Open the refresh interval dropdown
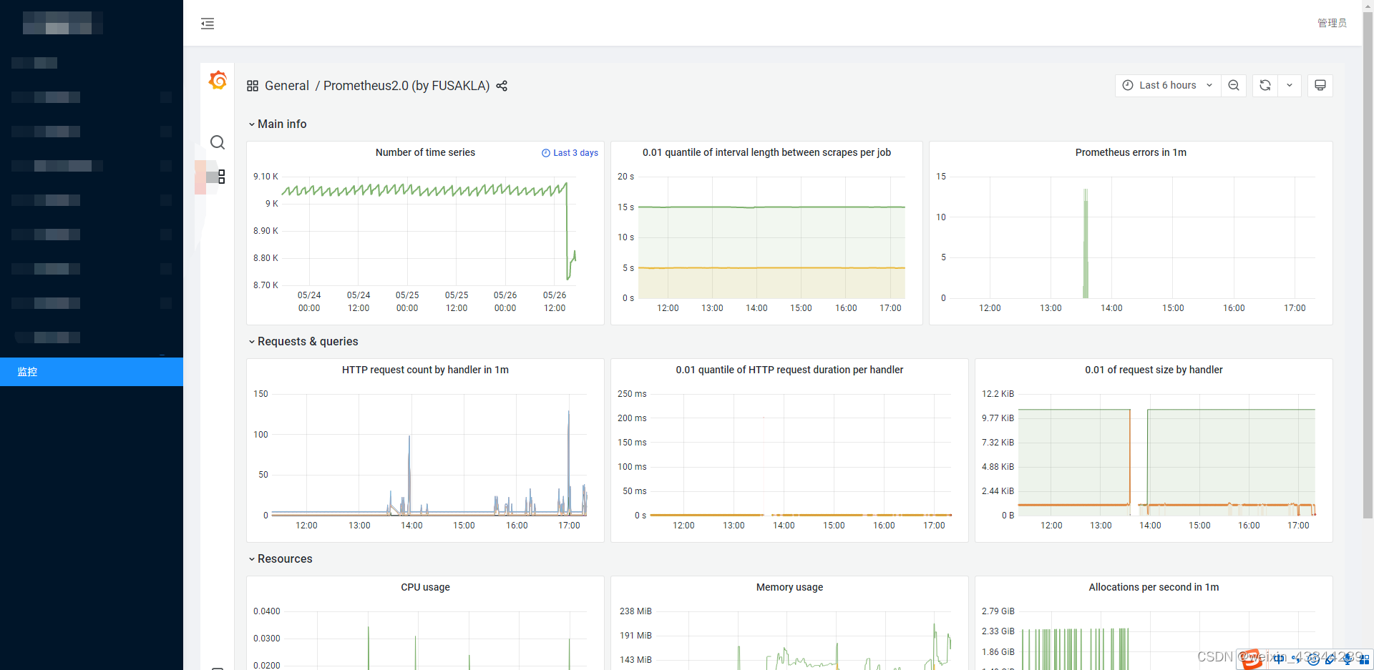Viewport: 1374px width, 670px height. tap(1290, 85)
